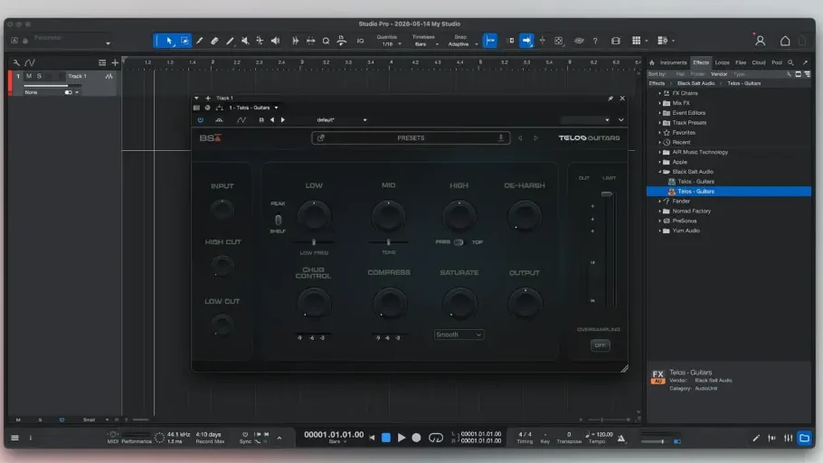Go to the Start page home icon
The height and width of the screenshot is (463, 823).
[x=785, y=41]
